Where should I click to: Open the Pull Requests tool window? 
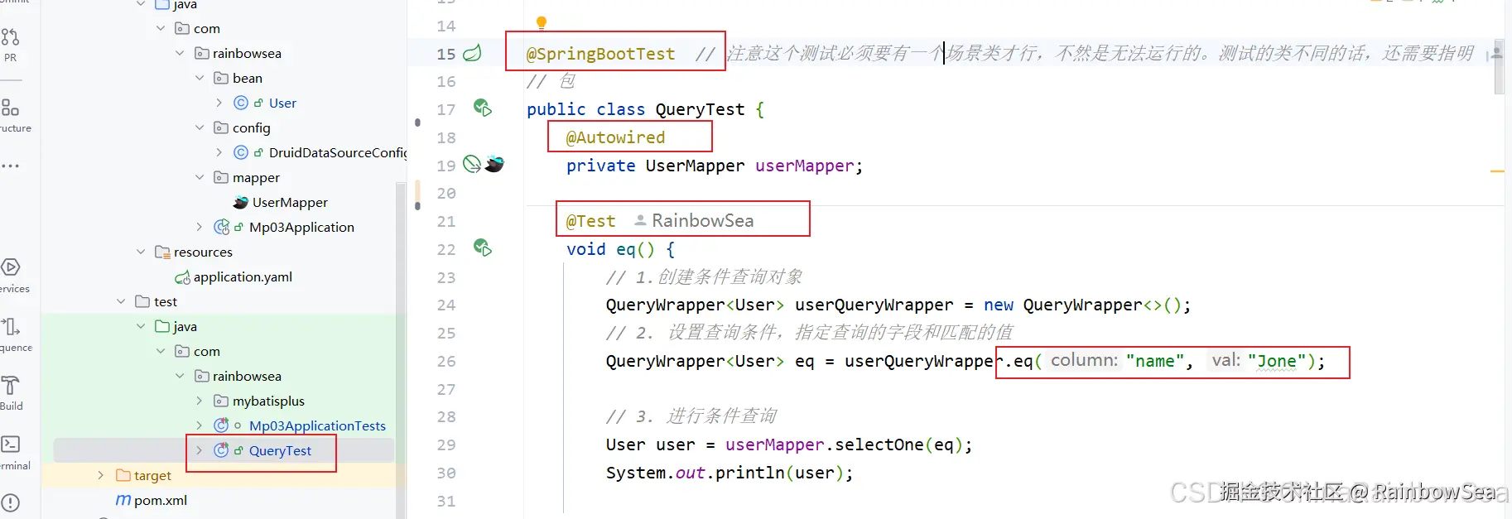point(10,37)
